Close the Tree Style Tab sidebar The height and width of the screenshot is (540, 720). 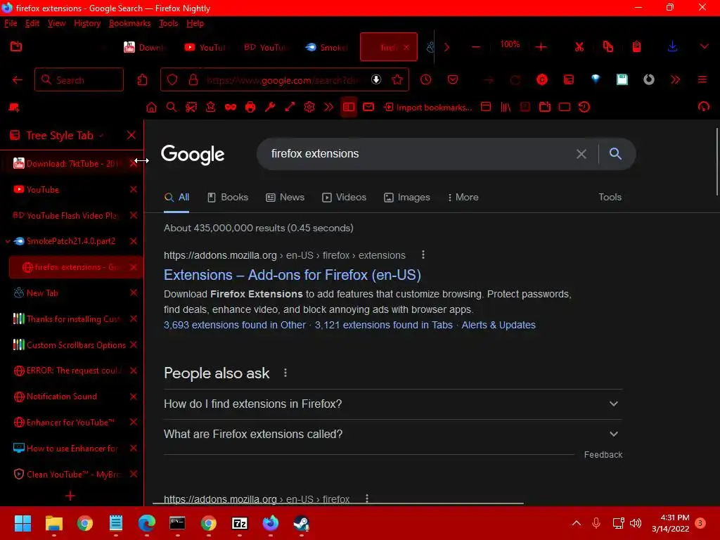pyautogui.click(x=131, y=135)
